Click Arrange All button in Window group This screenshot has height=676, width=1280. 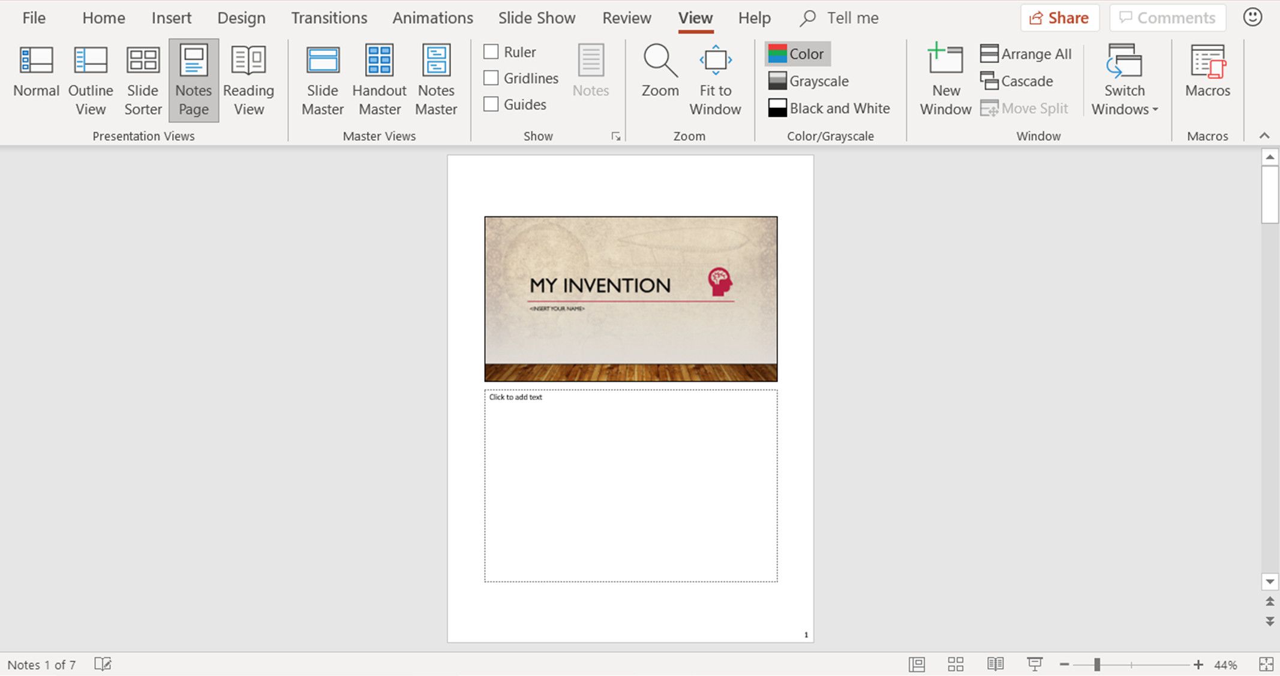tap(1027, 53)
